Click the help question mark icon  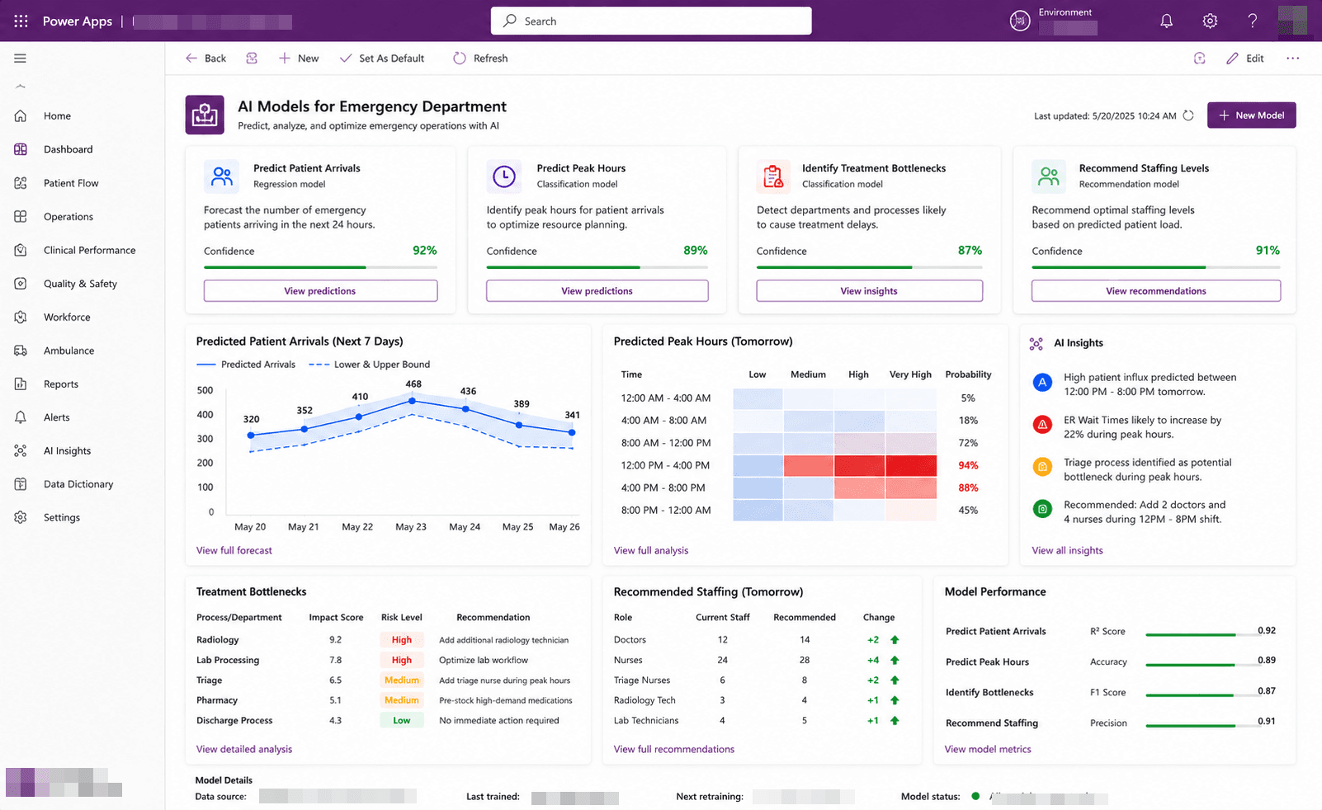[x=1253, y=21]
